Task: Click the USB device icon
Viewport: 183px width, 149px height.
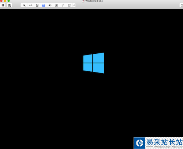Action: coord(63,5)
